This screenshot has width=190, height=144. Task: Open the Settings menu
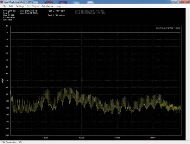click(x=20, y=6)
